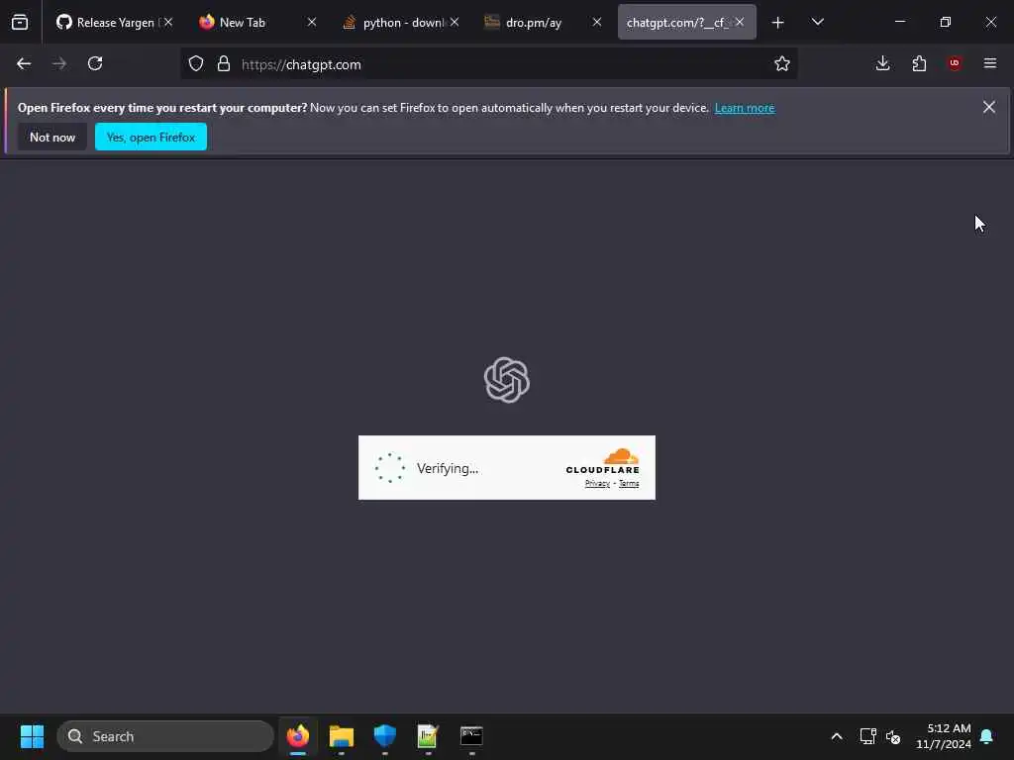Screen dimensions: 1014x760
Task: Open the clock and date flyout
Action: point(944,736)
